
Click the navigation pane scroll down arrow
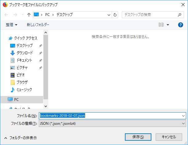(x=46, y=106)
